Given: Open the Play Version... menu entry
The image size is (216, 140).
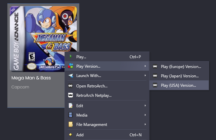Looking at the screenshot, I should click(107, 66).
